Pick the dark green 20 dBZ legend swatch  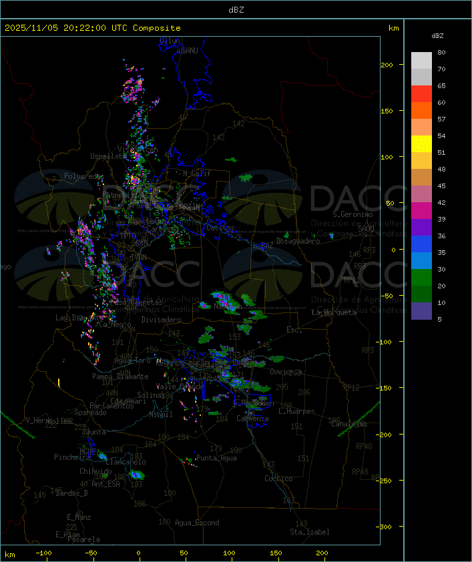tap(421, 294)
